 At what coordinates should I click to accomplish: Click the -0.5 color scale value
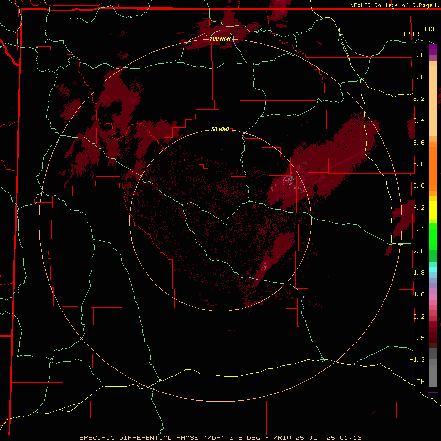pyautogui.click(x=417, y=338)
